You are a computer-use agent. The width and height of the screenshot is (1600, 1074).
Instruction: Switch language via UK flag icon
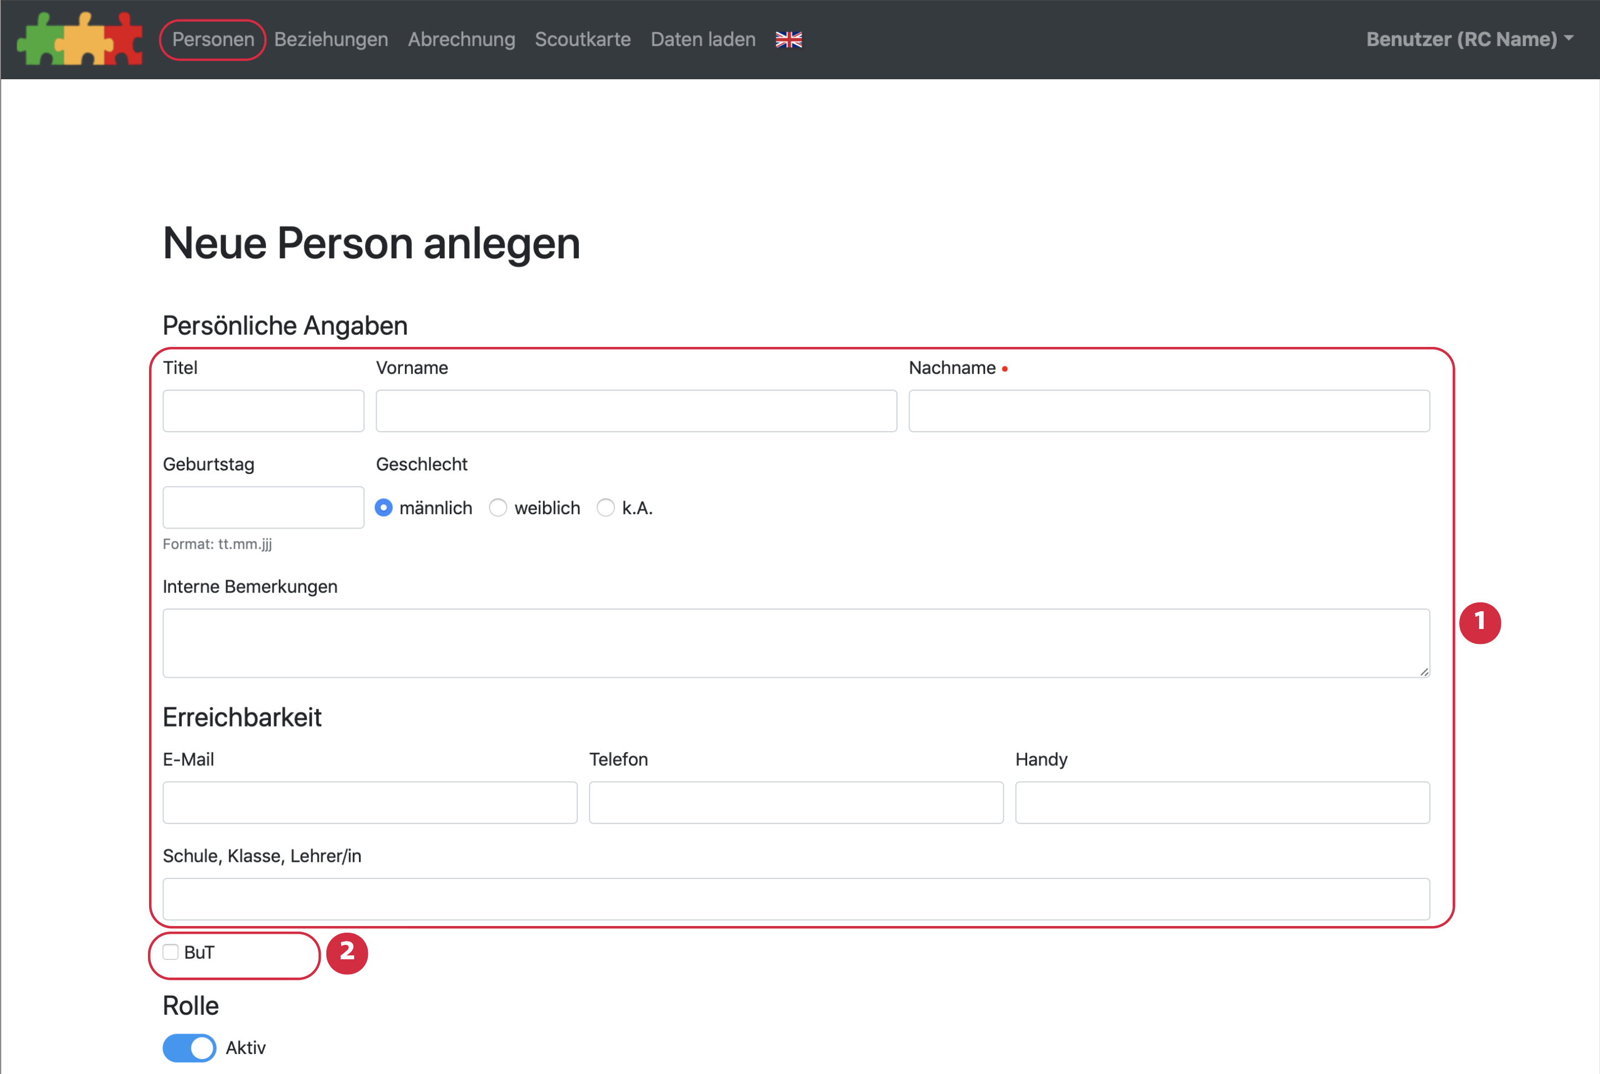click(788, 40)
